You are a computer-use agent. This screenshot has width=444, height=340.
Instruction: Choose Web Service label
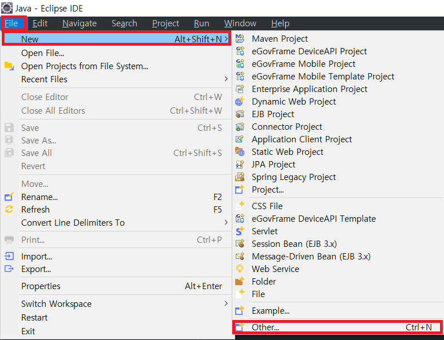click(275, 269)
